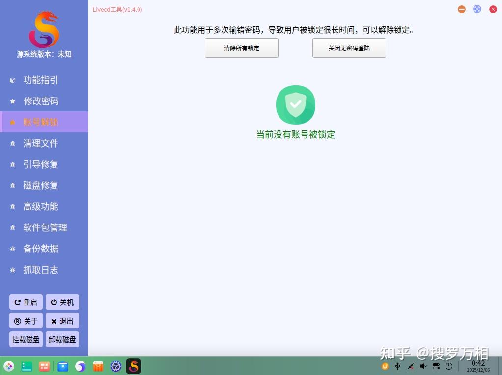
Task: Open 引导修复 from the sidebar
Action: pyautogui.click(x=40, y=164)
